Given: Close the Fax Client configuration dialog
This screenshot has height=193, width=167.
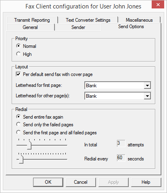Looking at the screenshot, I should pos(158,5).
